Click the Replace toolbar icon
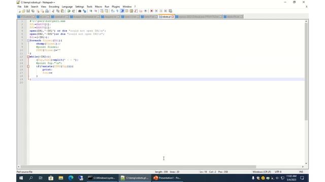The height and width of the screenshot is (182, 325). (x=85, y=11)
